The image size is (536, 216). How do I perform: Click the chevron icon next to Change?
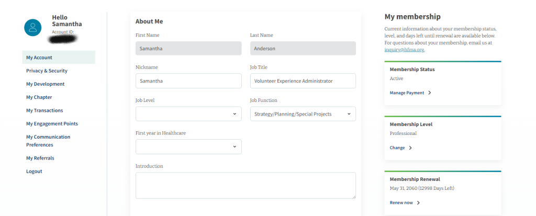(410, 148)
